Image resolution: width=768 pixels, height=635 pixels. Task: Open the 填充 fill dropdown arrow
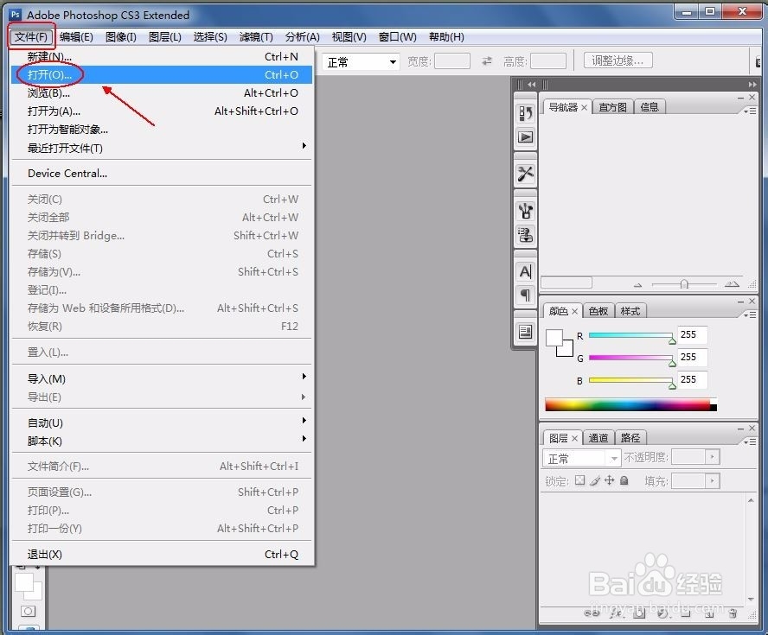coord(713,480)
